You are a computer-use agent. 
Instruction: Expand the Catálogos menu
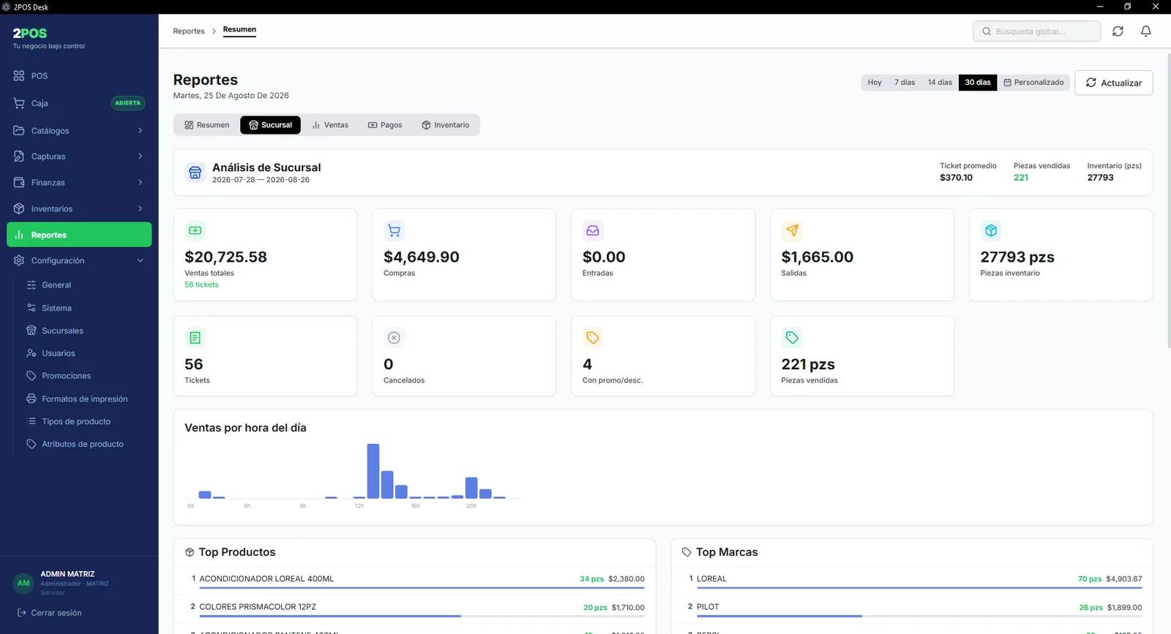click(x=79, y=131)
